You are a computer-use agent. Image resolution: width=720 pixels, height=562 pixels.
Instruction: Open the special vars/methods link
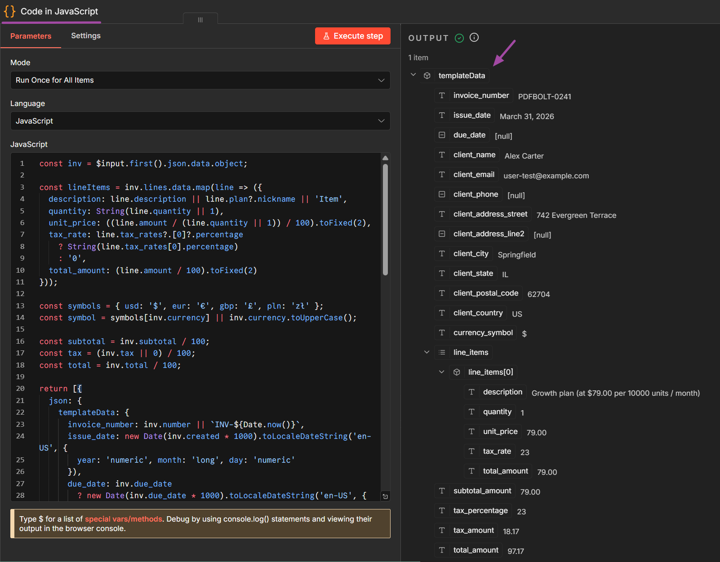[x=123, y=519]
